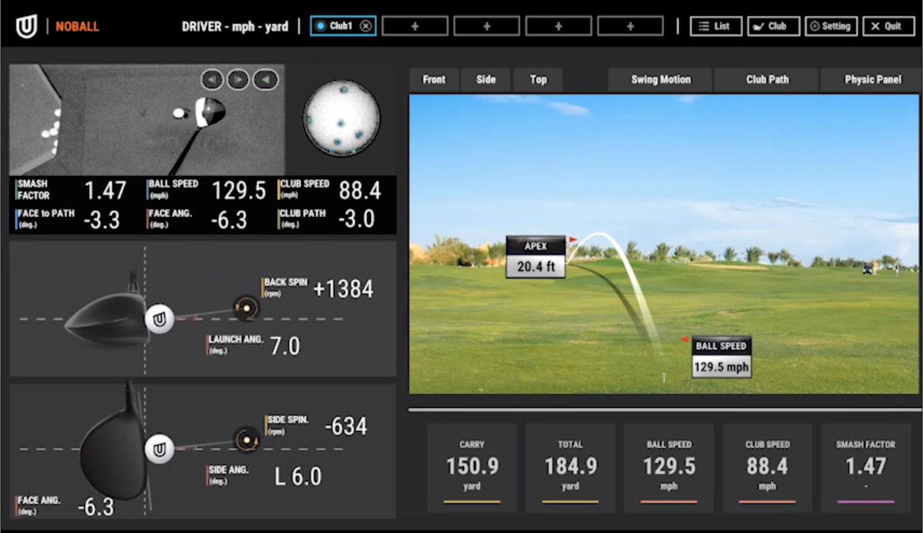This screenshot has height=533, width=923.
Task: Click the red flag near ball speed label
Action: (685, 339)
